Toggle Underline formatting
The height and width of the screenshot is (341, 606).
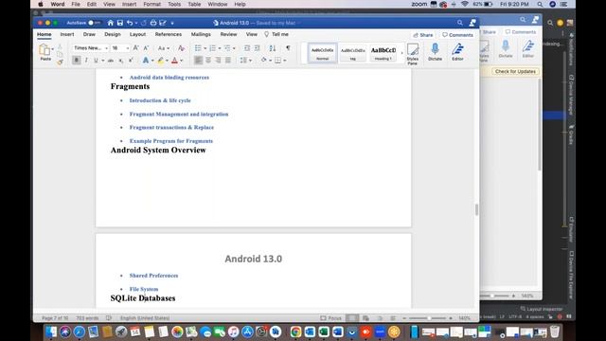[96, 61]
